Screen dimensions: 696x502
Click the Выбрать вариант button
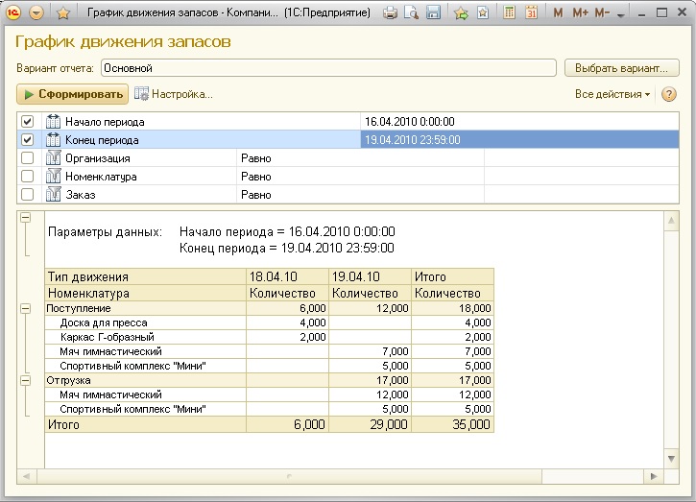(621, 68)
